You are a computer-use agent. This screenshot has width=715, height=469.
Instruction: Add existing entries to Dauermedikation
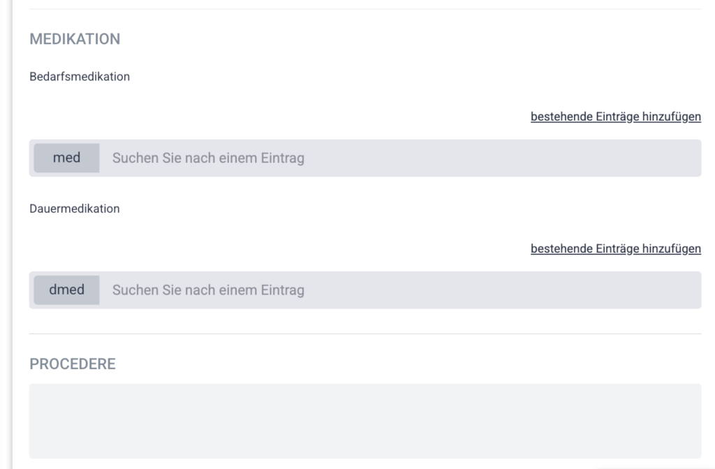(x=615, y=248)
